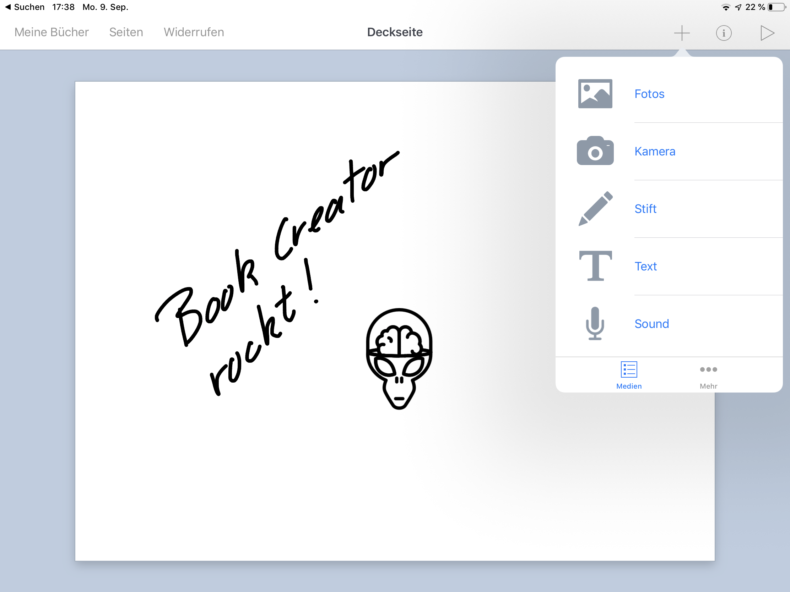Tap the Kamera camera icon
The width and height of the screenshot is (790, 592).
(x=595, y=151)
